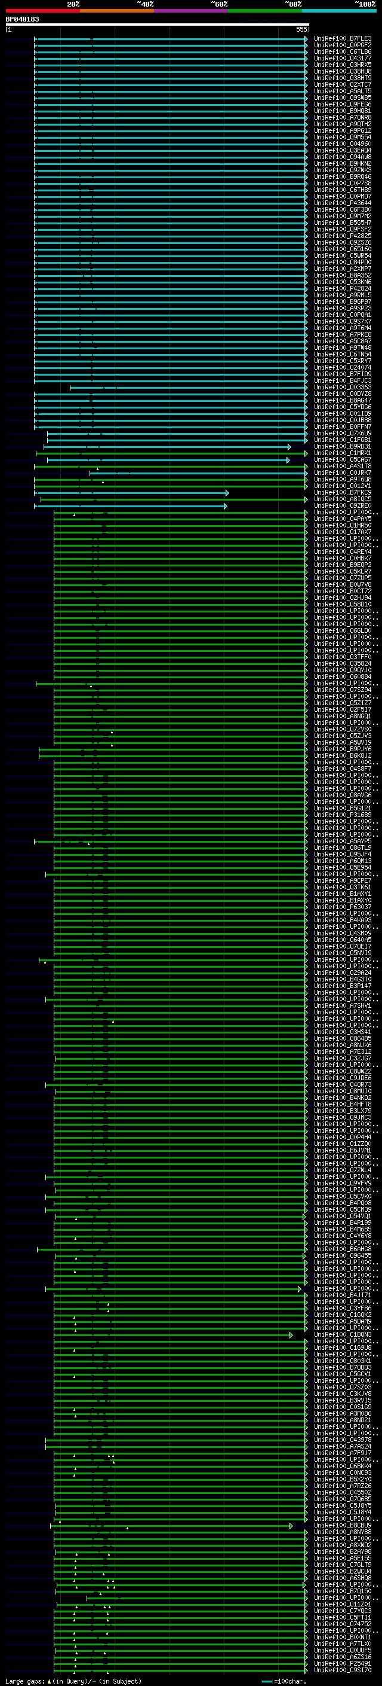Open hit UniRef100_Q9ZRE0

(x=342, y=506)
